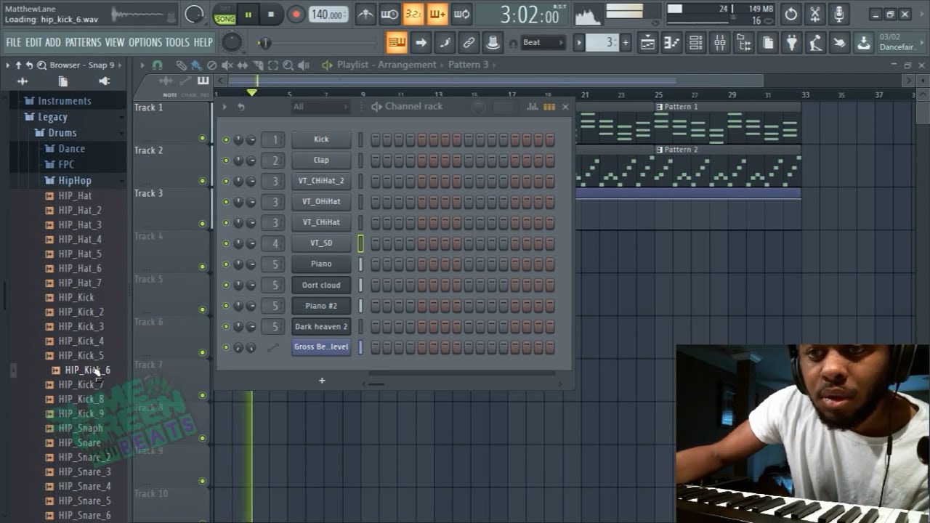This screenshot has height=523, width=930.
Task: Toggle the countdown-before-recording button
Action: tap(413, 14)
